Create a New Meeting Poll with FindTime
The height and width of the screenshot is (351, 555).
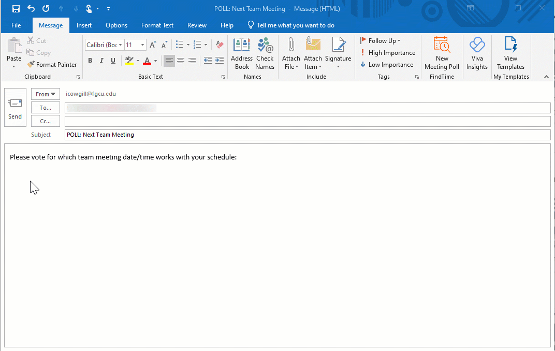coord(442,53)
